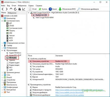Image resolution: width=110 pixels, height=97 pixels.
Task: Open the Вид menu
Action: coord(8,6)
